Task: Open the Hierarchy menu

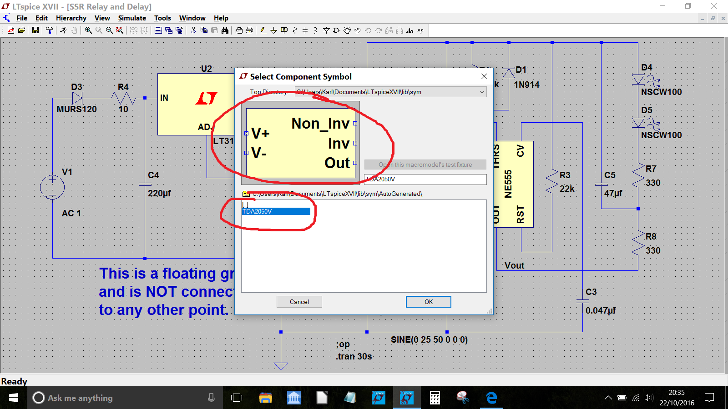Action: coord(71,18)
